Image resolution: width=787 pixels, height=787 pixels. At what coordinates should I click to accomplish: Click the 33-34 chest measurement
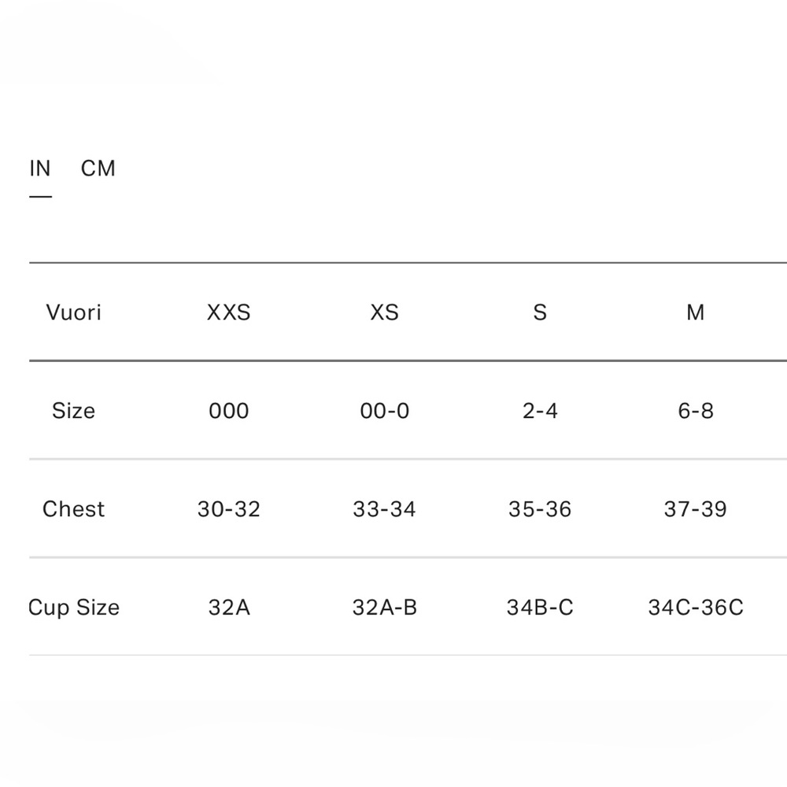[x=385, y=509]
